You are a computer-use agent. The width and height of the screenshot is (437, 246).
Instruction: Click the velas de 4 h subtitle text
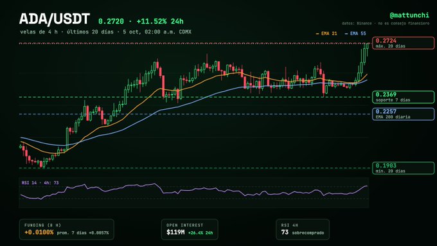tap(105, 32)
